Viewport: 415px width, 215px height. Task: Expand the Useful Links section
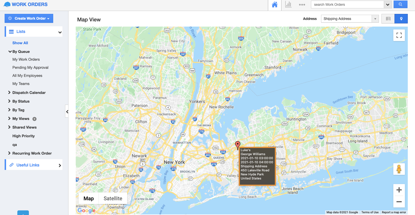(60, 165)
